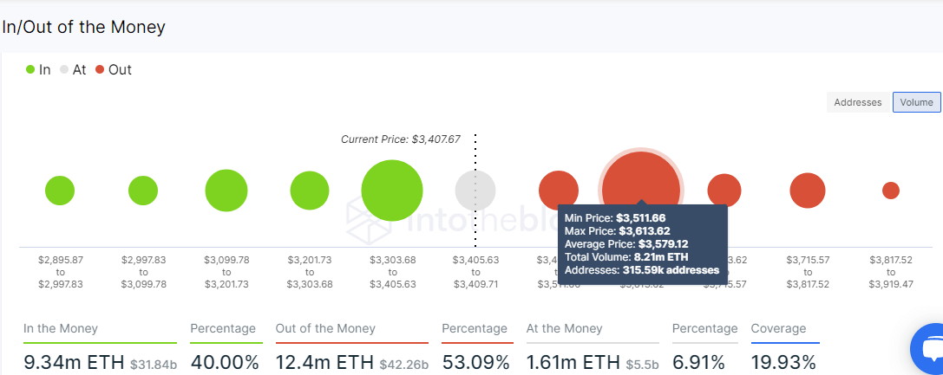Toggle the red Out legend item

tap(114, 69)
